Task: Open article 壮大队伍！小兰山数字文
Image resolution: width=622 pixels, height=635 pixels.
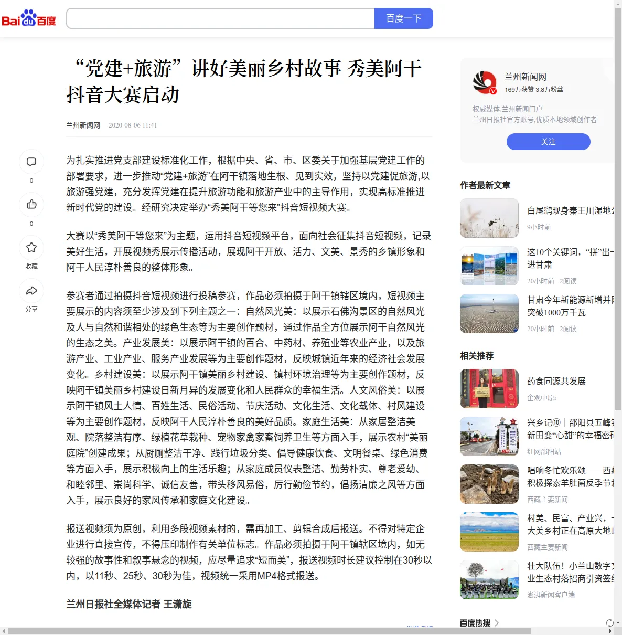Action: pos(571,572)
